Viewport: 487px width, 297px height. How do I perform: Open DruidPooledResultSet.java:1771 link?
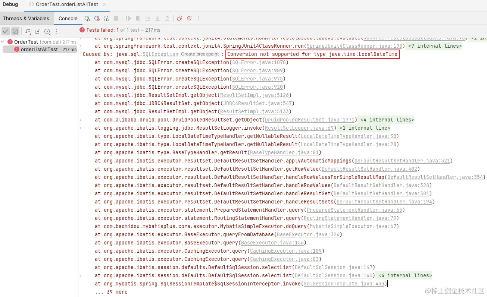coord(309,120)
